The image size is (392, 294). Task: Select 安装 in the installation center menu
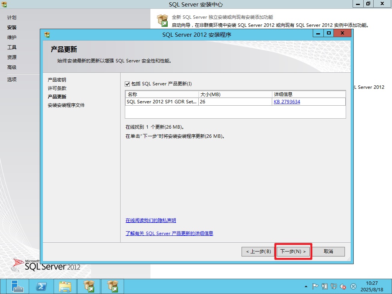click(x=12, y=28)
